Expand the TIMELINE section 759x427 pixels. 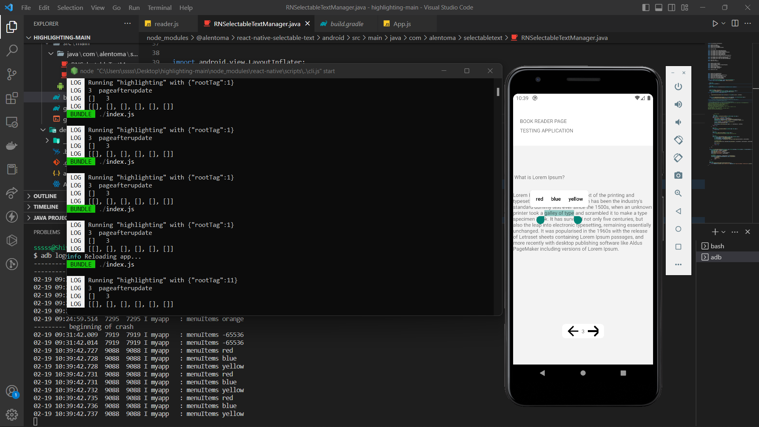click(x=46, y=207)
